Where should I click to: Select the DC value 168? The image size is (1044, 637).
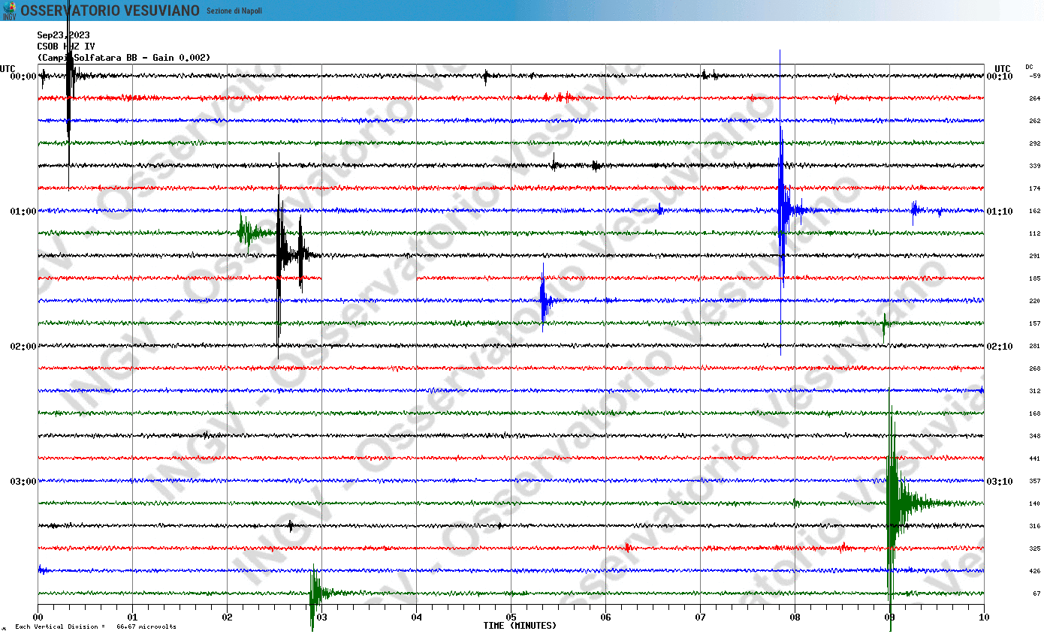coord(1034,413)
